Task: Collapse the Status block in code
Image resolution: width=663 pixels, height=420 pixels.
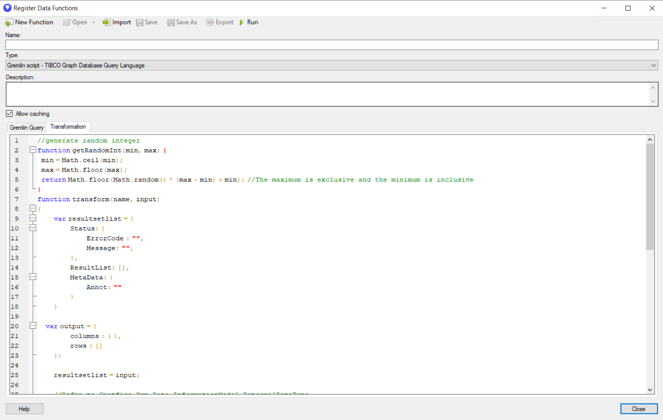Action: tap(33, 228)
